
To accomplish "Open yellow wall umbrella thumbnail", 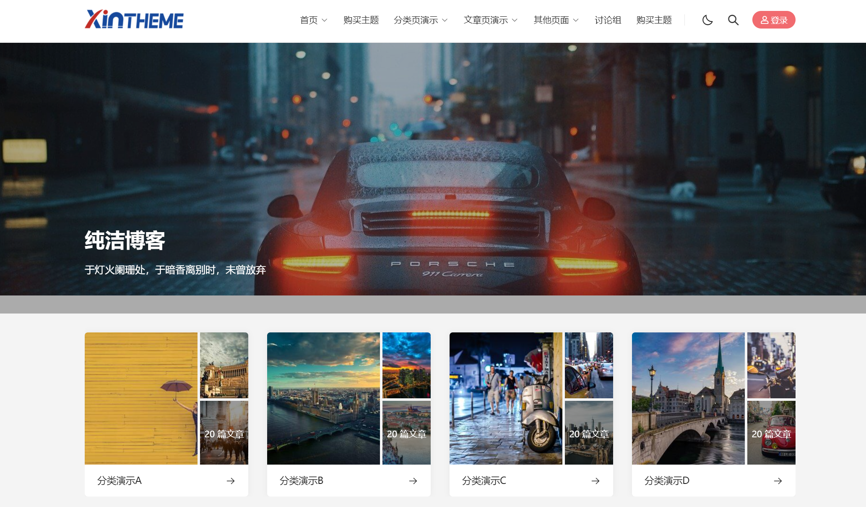I will click(x=141, y=398).
